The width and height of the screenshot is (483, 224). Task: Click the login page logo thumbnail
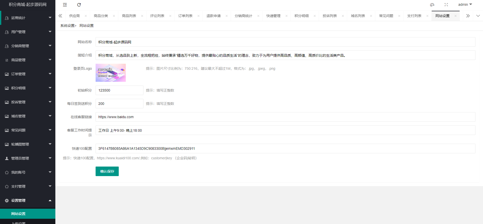111,73
